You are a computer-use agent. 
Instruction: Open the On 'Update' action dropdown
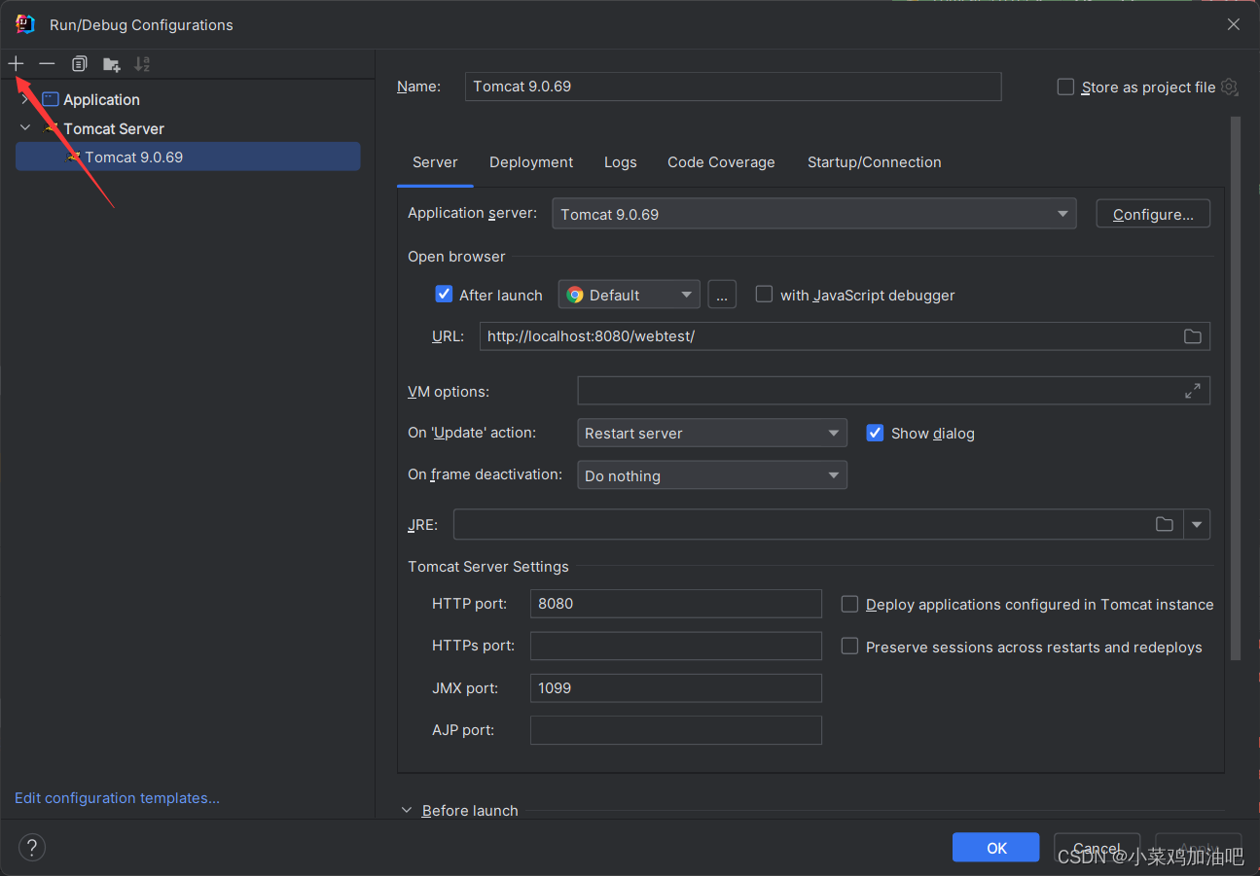click(x=712, y=433)
